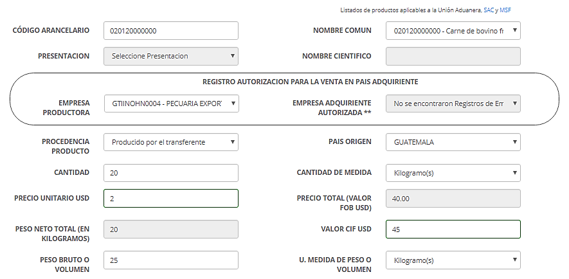Focus the Precio Unitario USD field
The image size is (569, 279).
pos(171,199)
